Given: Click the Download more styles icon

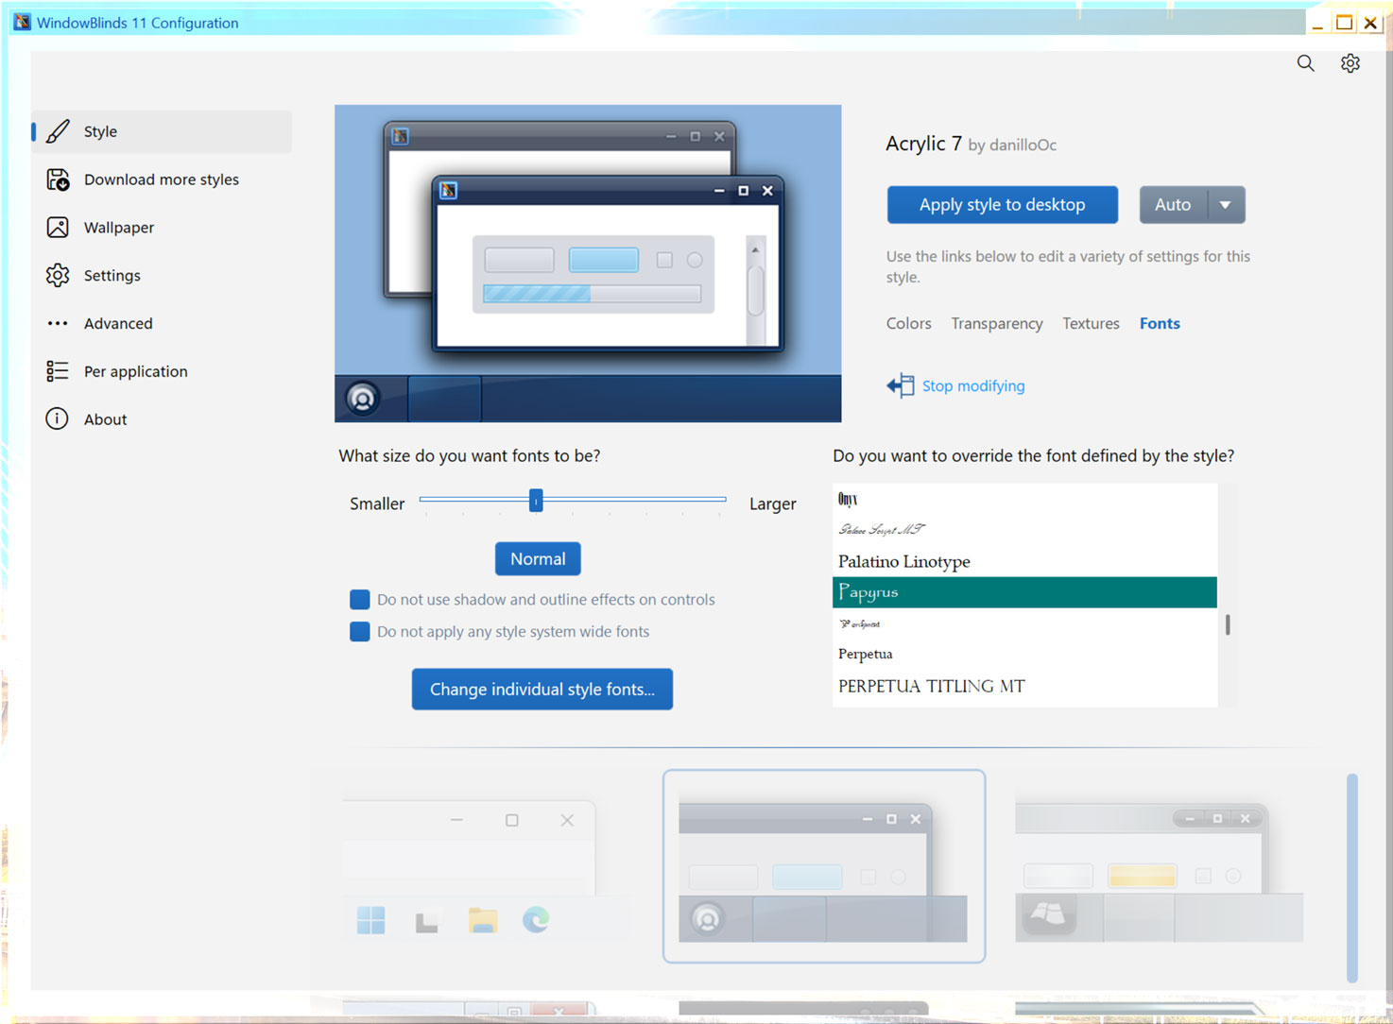Looking at the screenshot, I should [x=58, y=179].
